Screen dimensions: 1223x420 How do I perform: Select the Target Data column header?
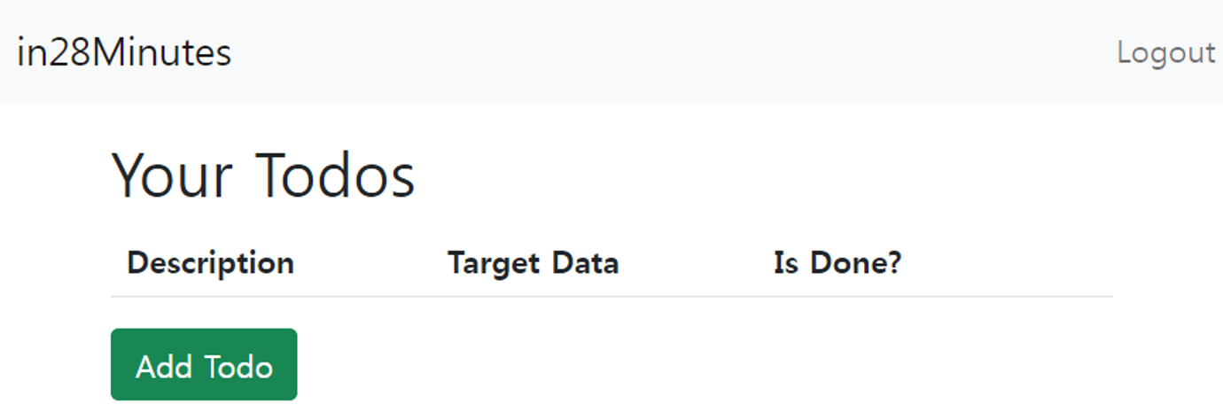[x=533, y=263]
